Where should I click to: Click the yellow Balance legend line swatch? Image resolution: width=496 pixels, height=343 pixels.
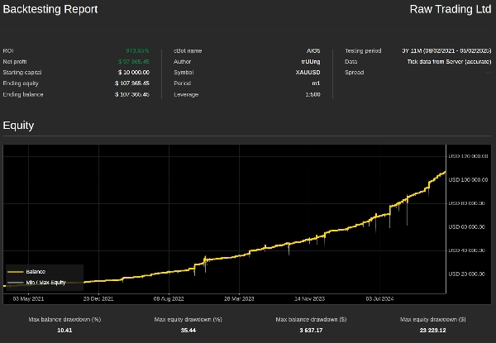[15, 271]
